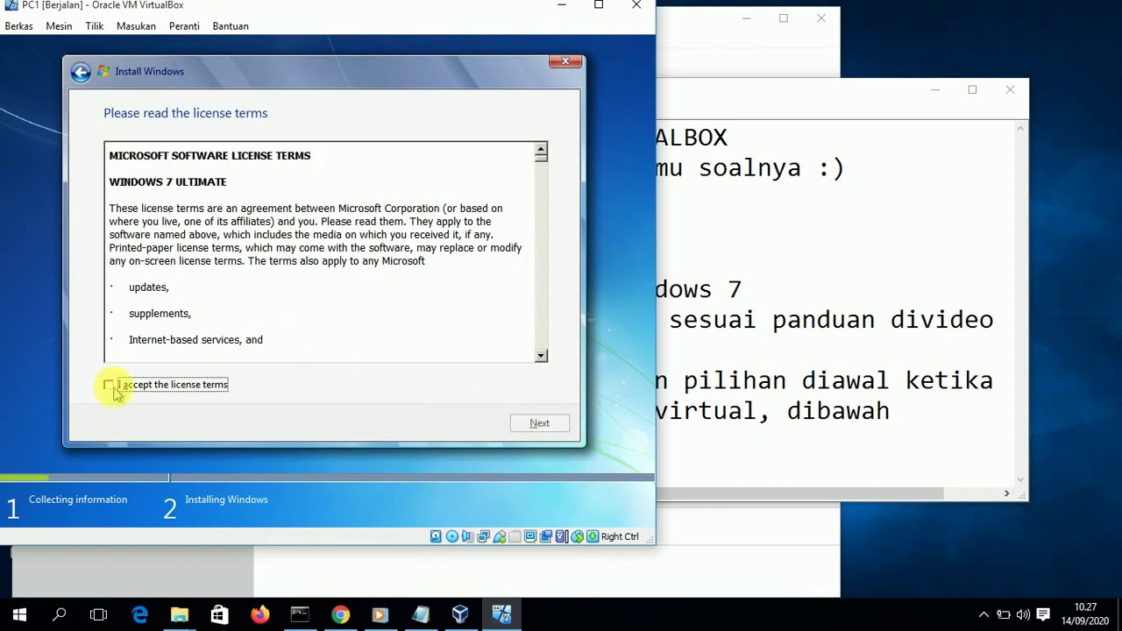Click license scrollbar down arrow
Image resolution: width=1122 pixels, height=631 pixels.
[541, 356]
